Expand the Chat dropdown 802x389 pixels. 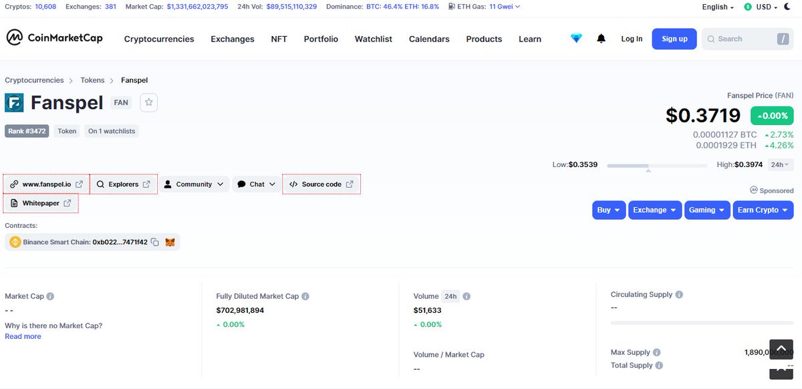tap(257, 184)
